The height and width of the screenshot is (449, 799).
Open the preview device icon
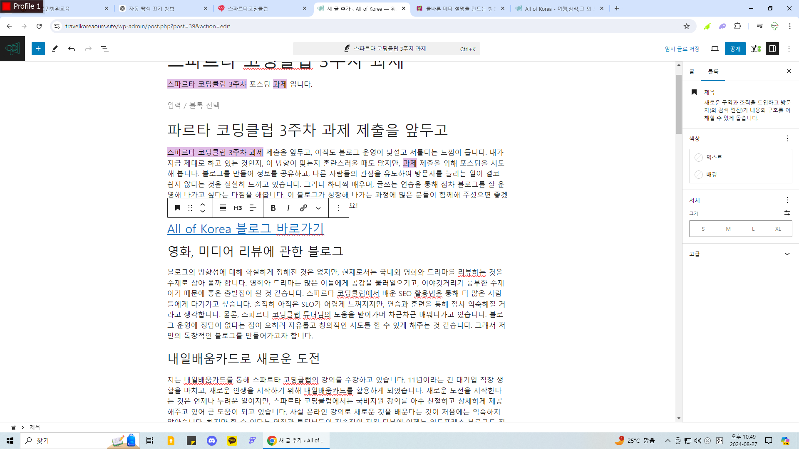[715, 49]
